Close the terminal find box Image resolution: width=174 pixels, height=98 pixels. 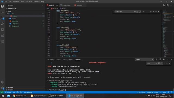click(169, 63)
